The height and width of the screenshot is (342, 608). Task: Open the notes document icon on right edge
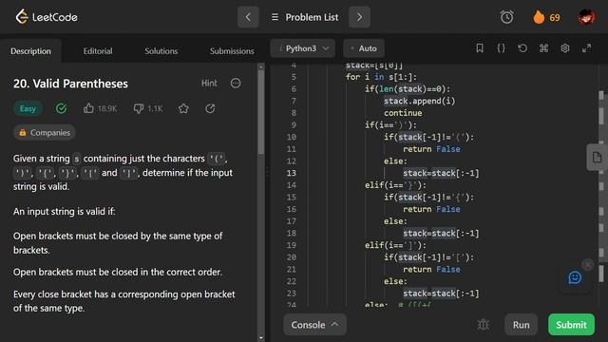597,158
